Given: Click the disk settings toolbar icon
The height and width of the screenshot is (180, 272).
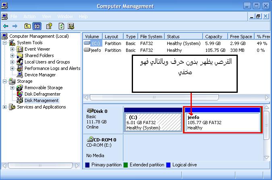Looking at the screenshot, I should click(x=71, y=26).
